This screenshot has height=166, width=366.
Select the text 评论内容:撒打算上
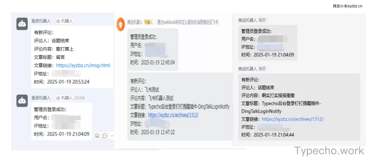pyautogui.click(x=54, y=49)
